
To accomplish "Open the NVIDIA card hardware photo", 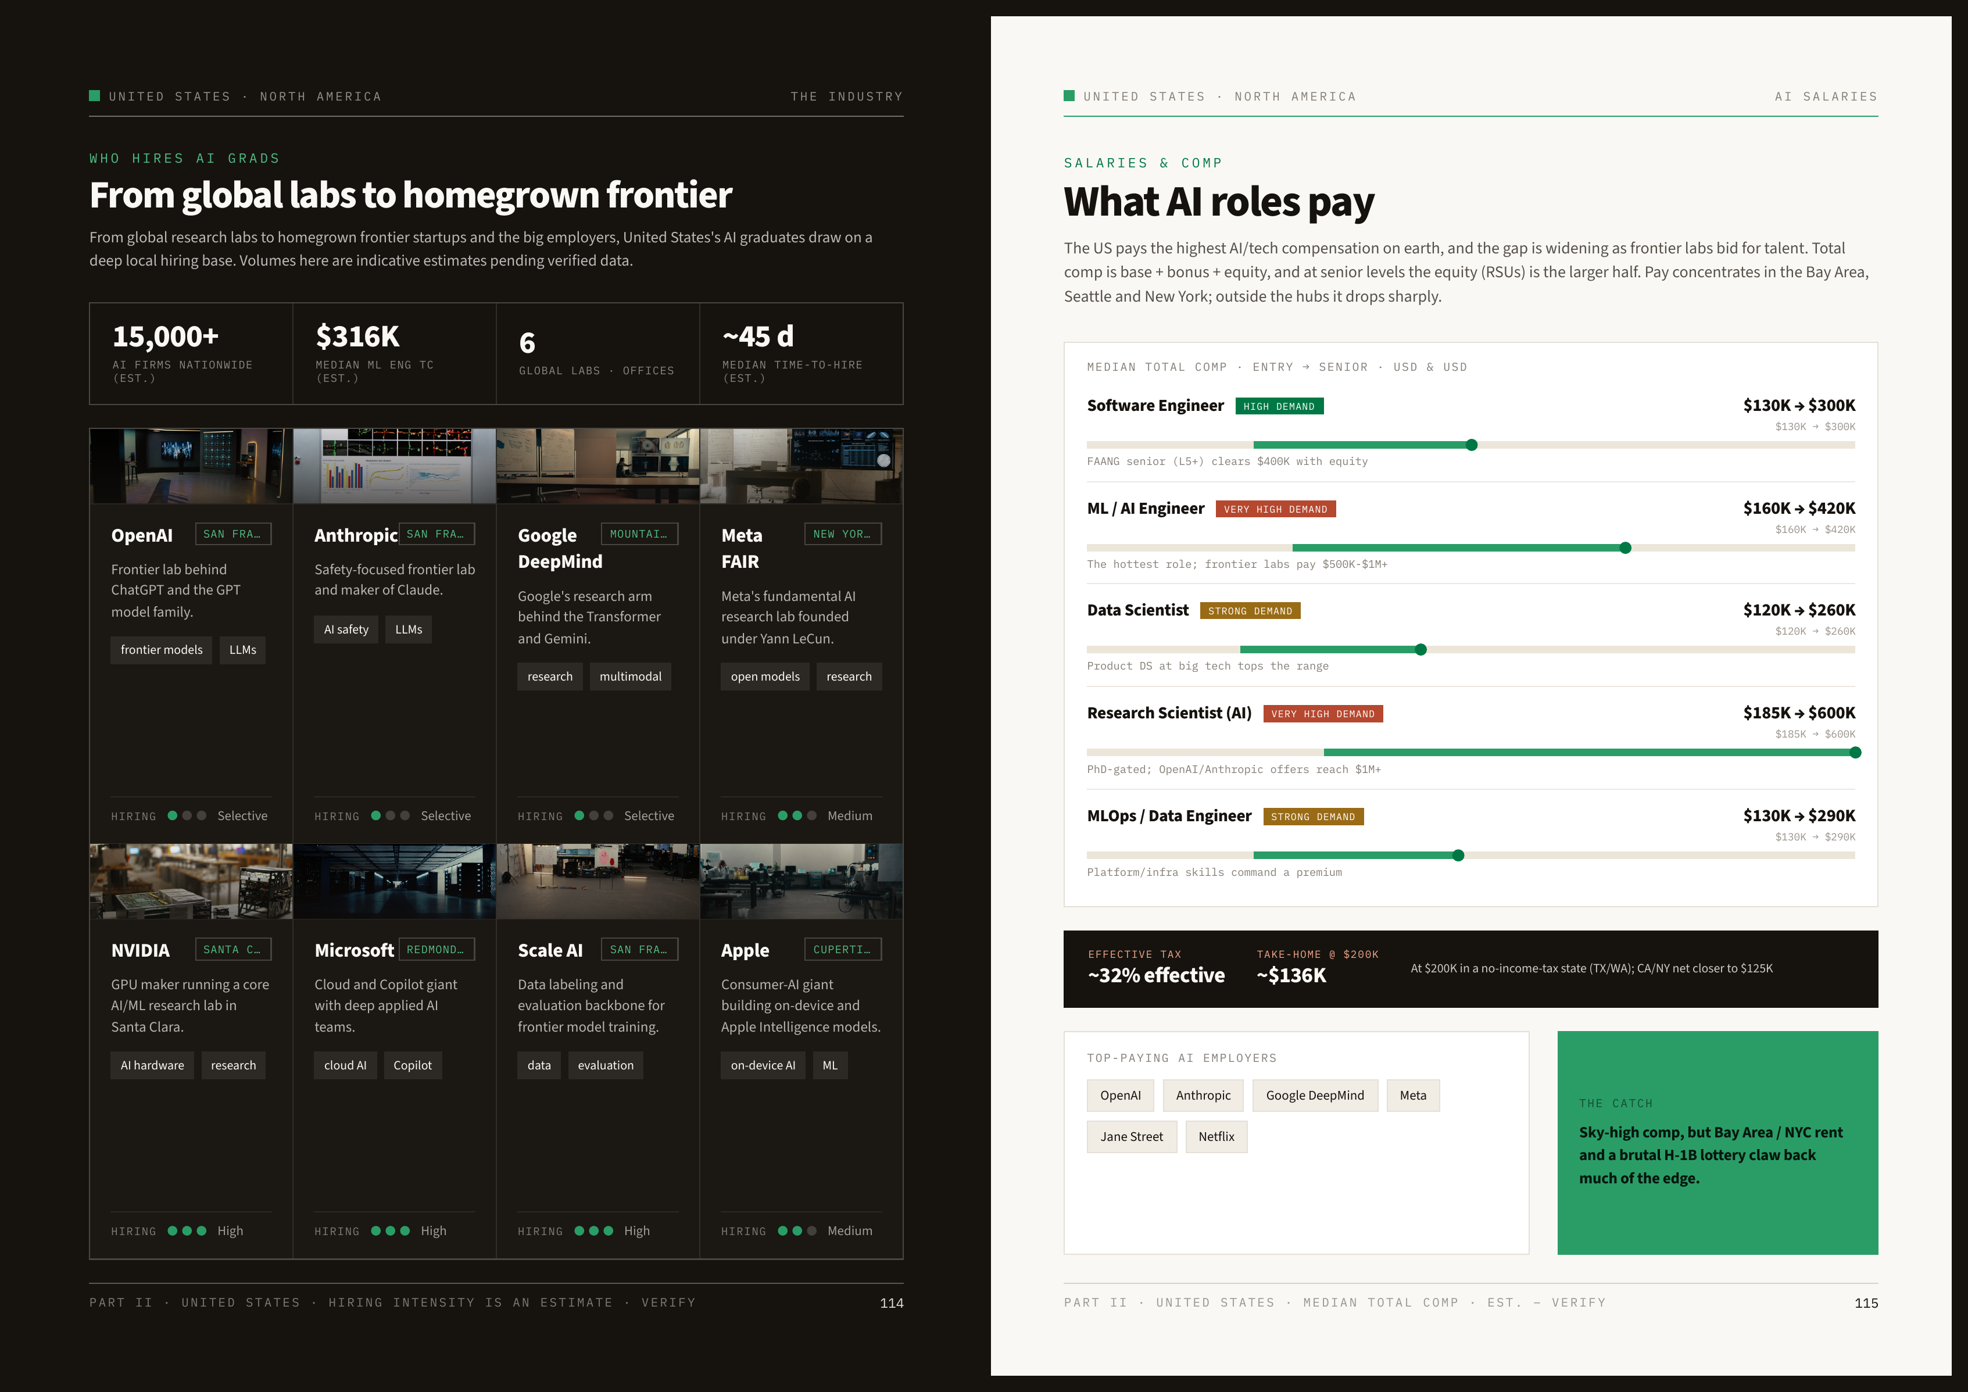I will [x=191, y=881].
